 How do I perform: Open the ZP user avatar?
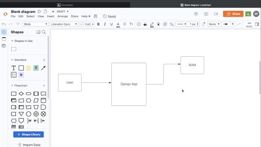point(256,14)
